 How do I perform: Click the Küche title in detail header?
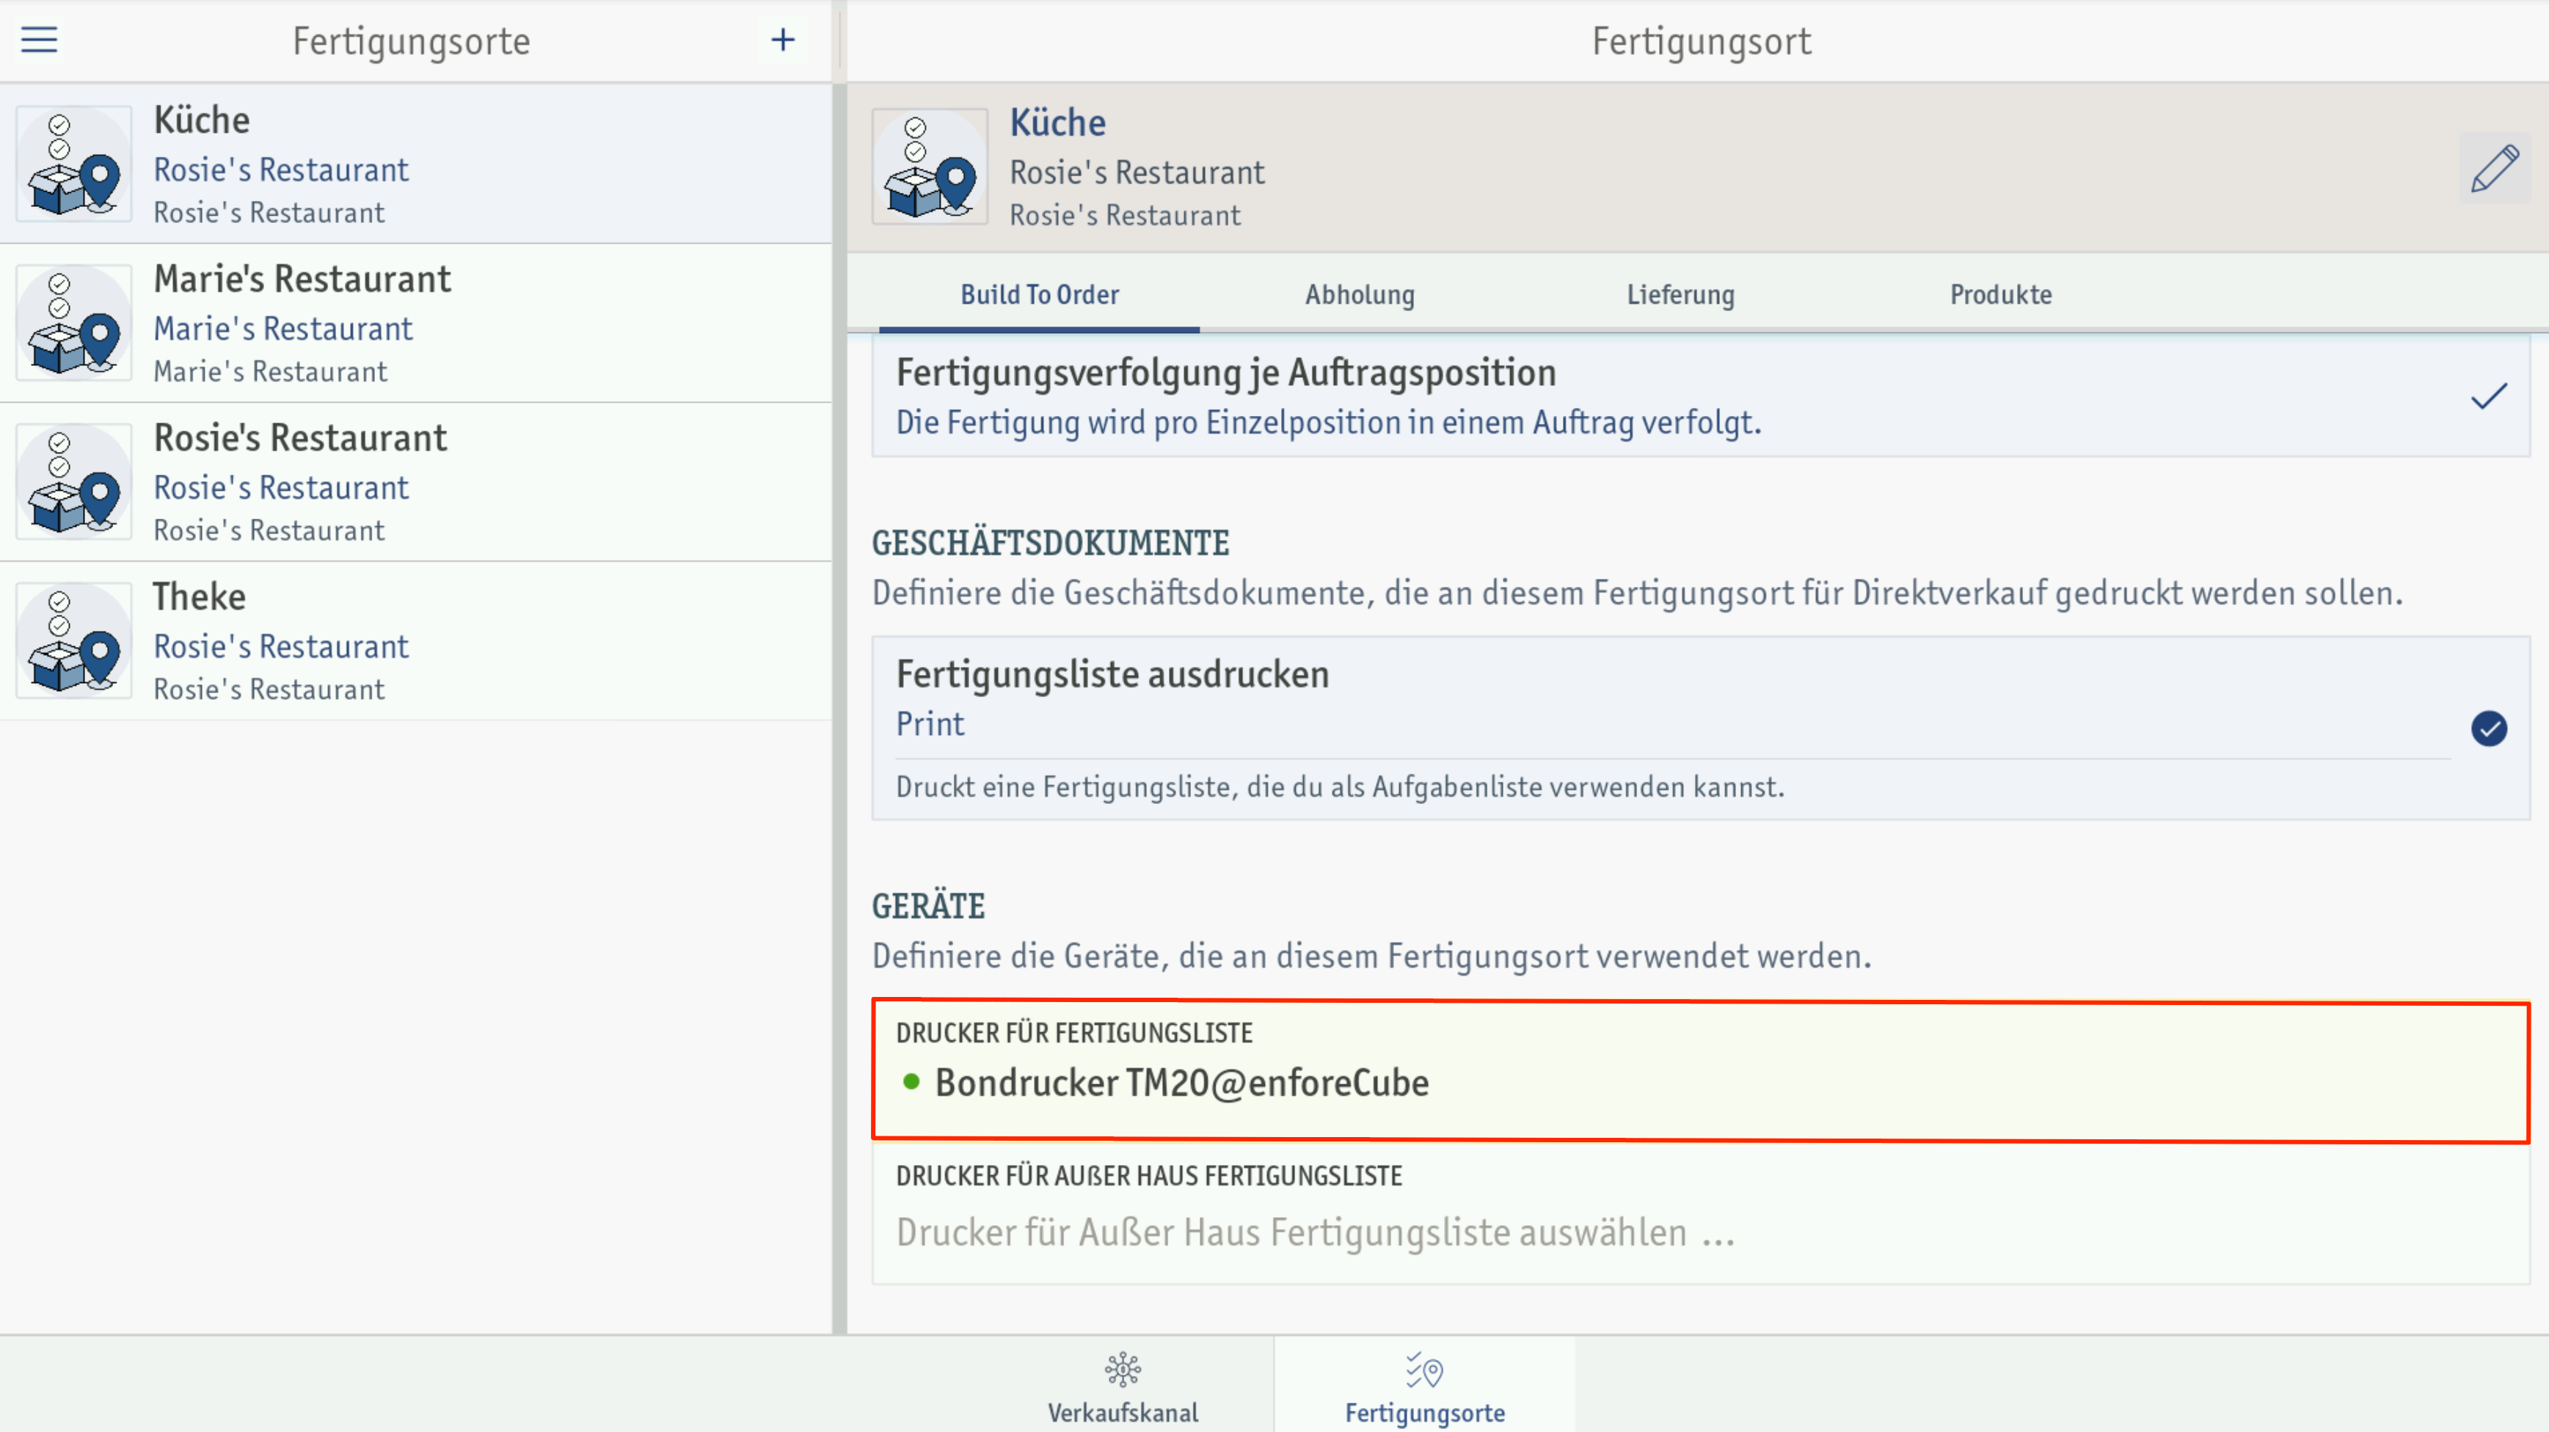[1058, 123]
